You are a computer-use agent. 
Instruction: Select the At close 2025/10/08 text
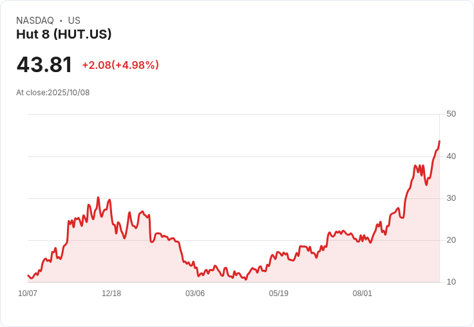[x=53, y=92]
